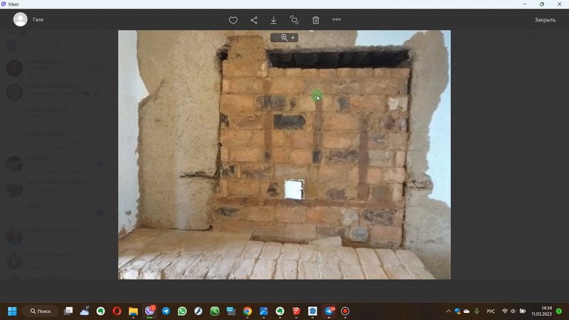Click the share icon in the viewer toolbar
This screenshot has width=569, height=320.
(x=254, y=20)
